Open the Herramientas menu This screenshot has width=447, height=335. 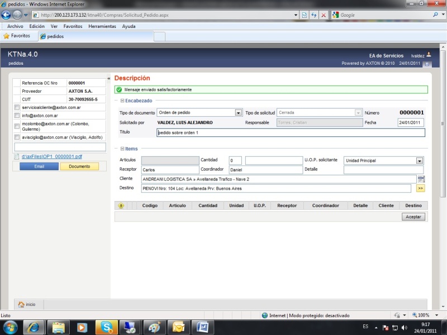[102, 26]
